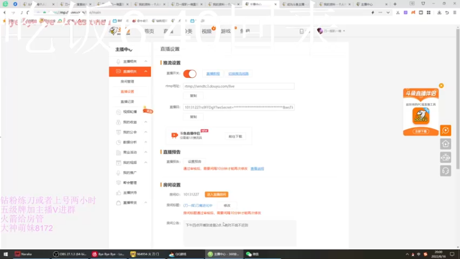Click the 主播相关 microphone icon
The height and width of the screenshot is (259, 460).
[x=118, y=62]
